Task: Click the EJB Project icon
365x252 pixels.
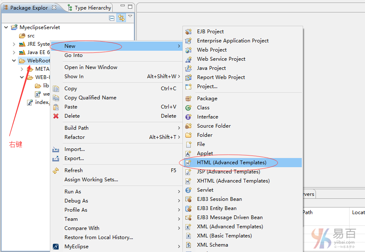Action: pos(188,32)
